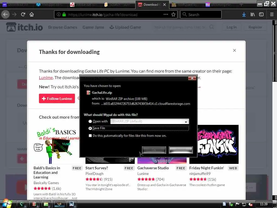The image size is (277, 208).
Task: Open a new tab with the plus
Action: click(x=241, y=5)
